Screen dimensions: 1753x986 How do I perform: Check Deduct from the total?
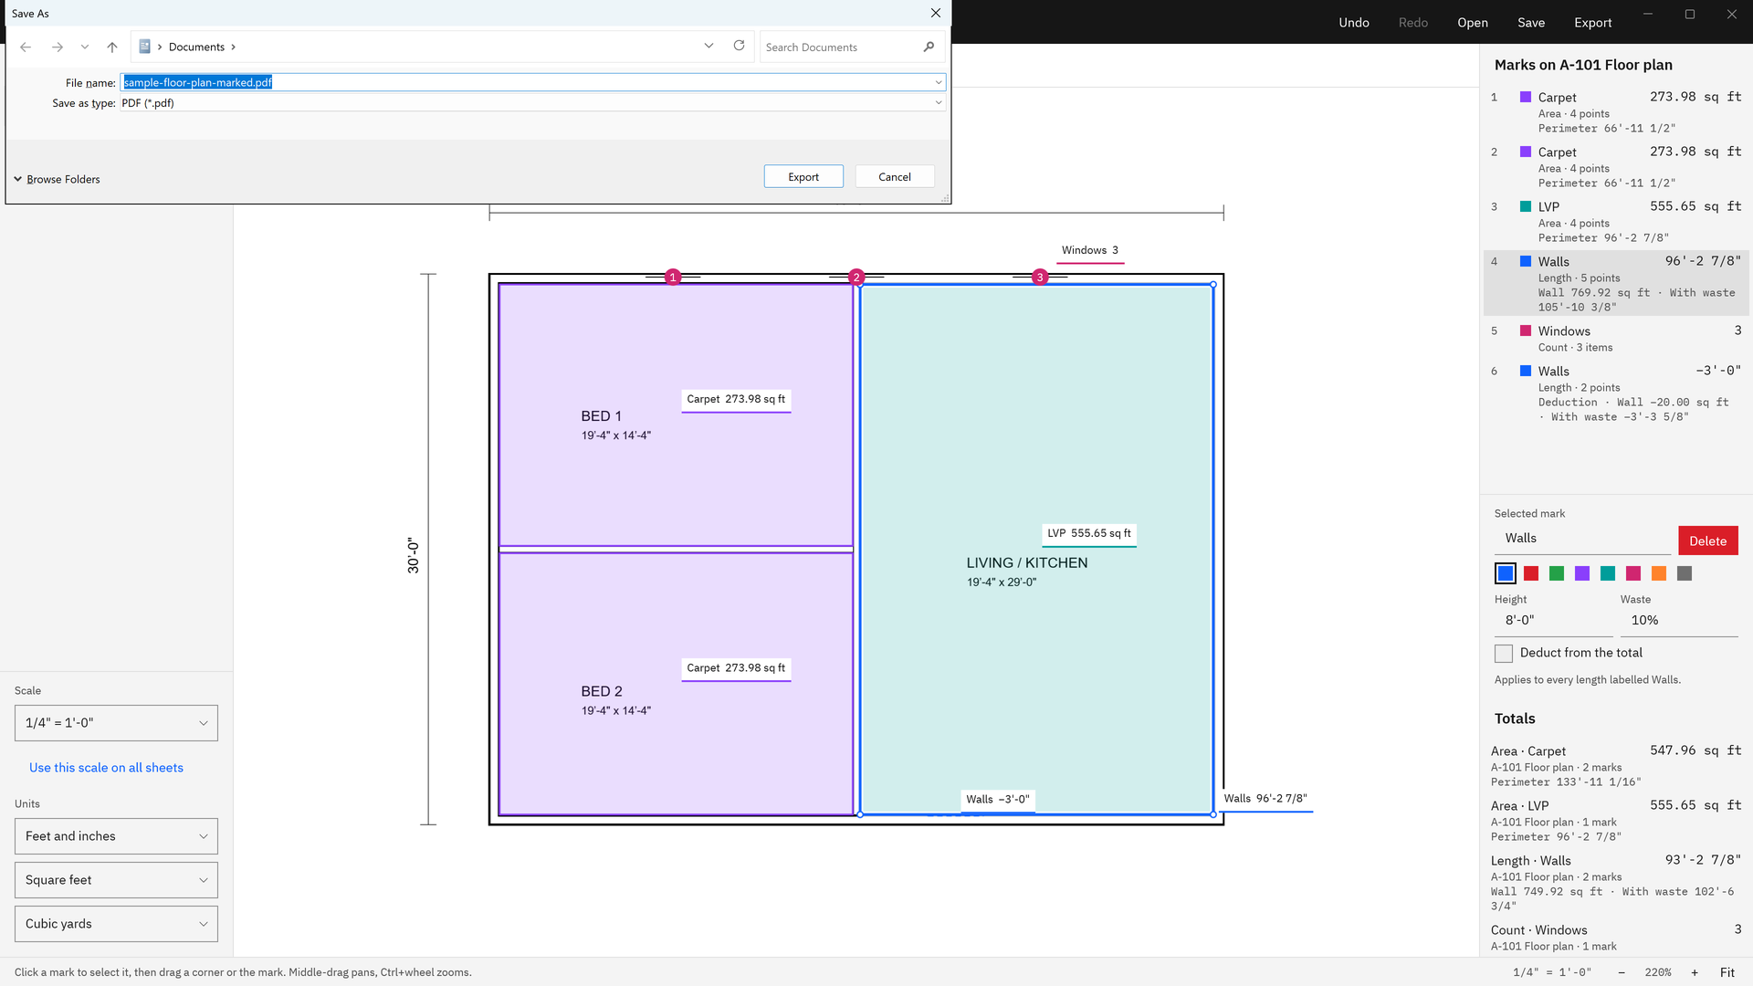pyautogui.click(x=1503, y=653)
